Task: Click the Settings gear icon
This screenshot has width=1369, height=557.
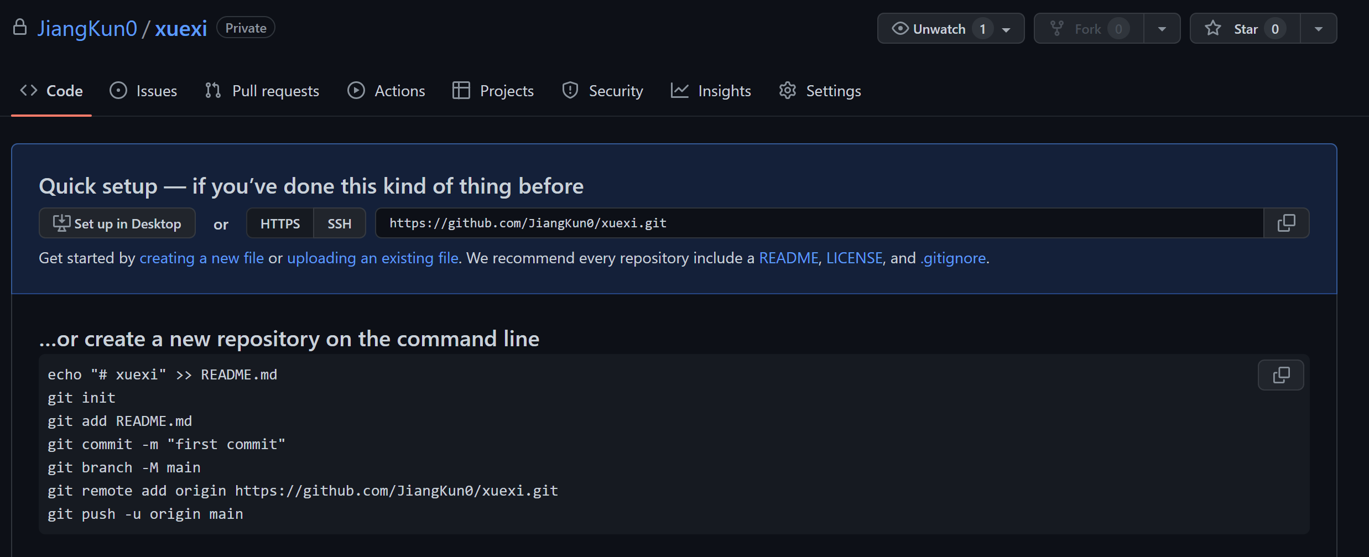Action: [x=787, y=91]
